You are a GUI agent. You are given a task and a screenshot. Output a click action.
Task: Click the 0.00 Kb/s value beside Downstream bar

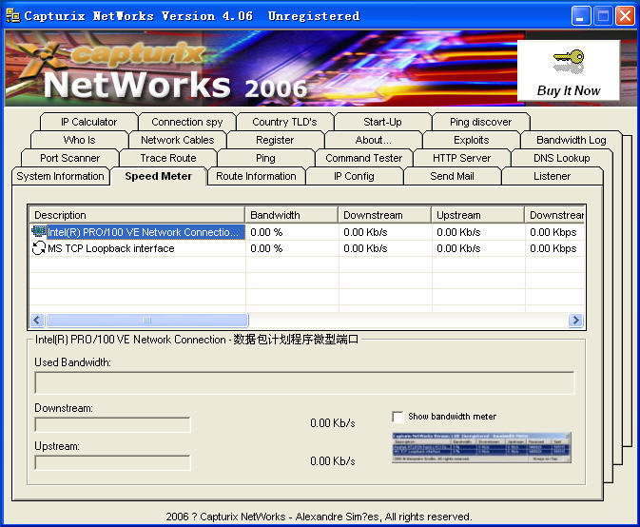click(333, 423)
